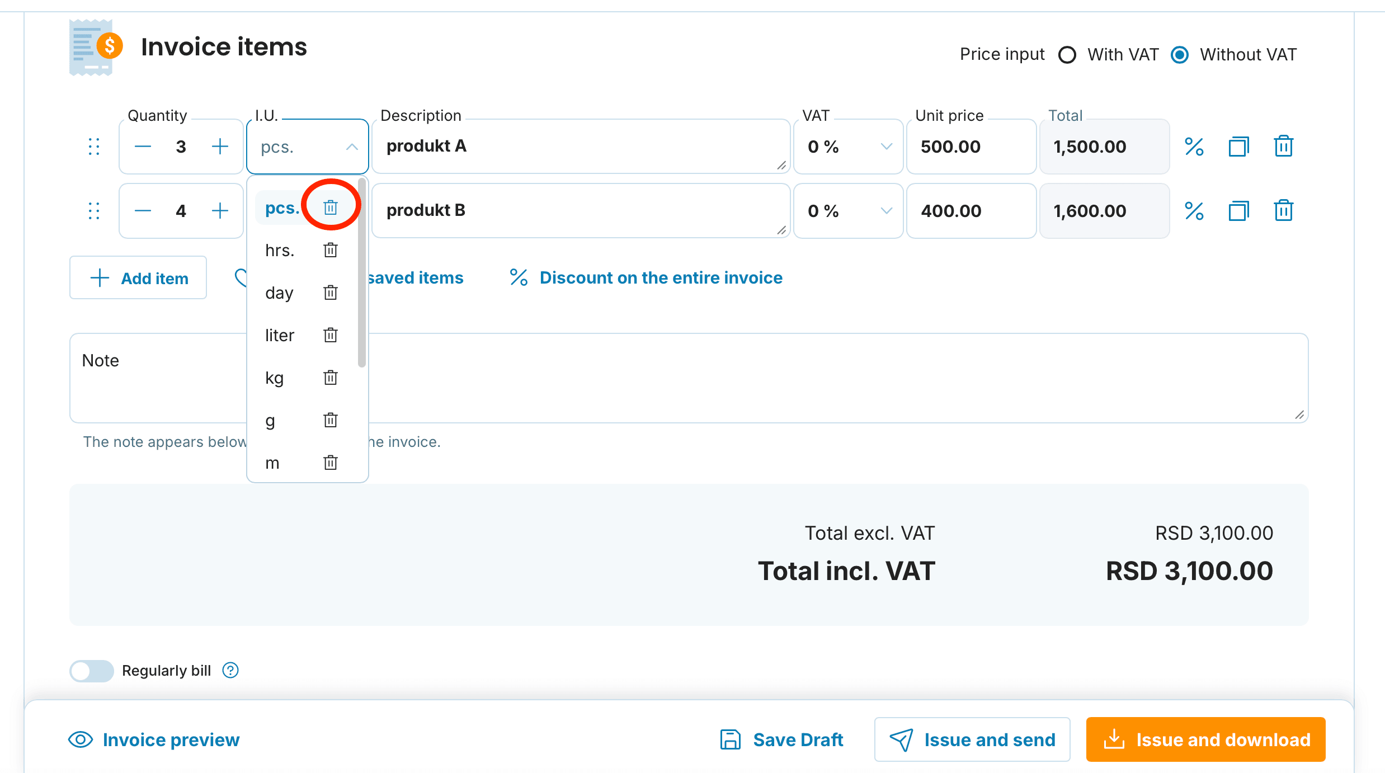Viewport: 1385px width, 773px height.
Task: Click Issue and download button
Action: tap(1205, 739)
